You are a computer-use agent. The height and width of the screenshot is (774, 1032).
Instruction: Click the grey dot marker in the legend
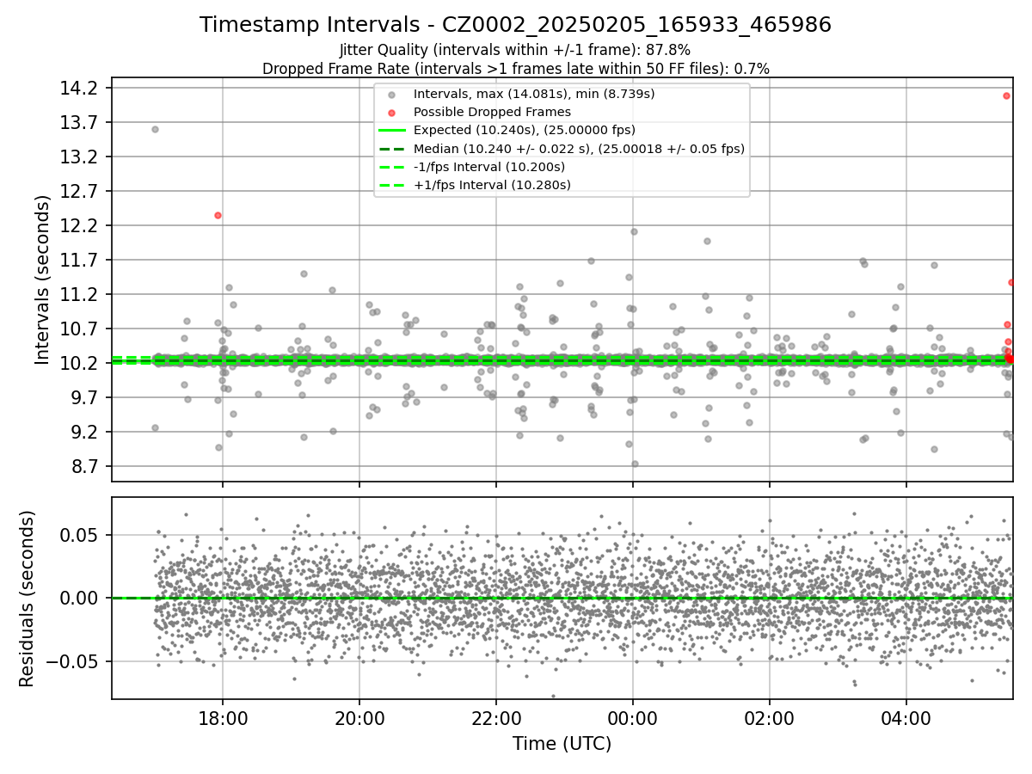point(392,95)
